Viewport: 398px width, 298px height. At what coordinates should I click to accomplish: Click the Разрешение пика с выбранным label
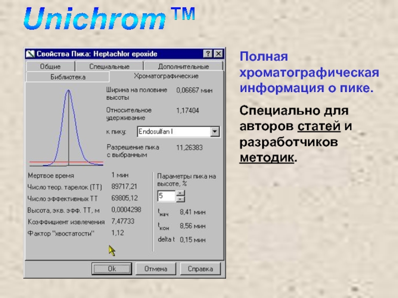(133, 151)
